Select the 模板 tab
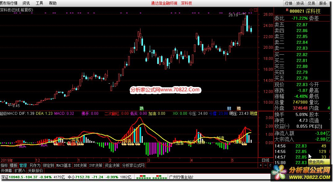The width and height of the screenshot is (333, 182). [x=14, y=165]
